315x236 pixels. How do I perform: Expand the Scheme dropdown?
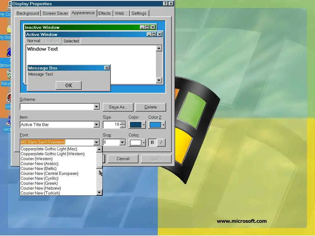[96, 107]
